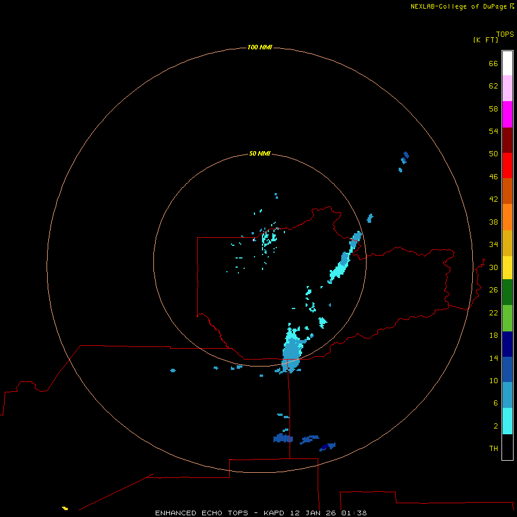This screenshot has width=517, height=517.
Task: Click the TOPS legend title
Action: (x=505, y=34)
